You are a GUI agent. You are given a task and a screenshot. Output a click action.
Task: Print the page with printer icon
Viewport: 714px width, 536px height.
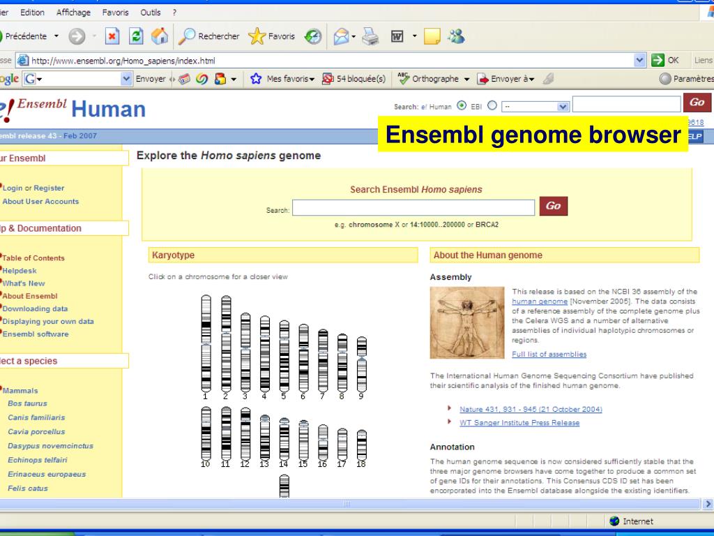371,36
